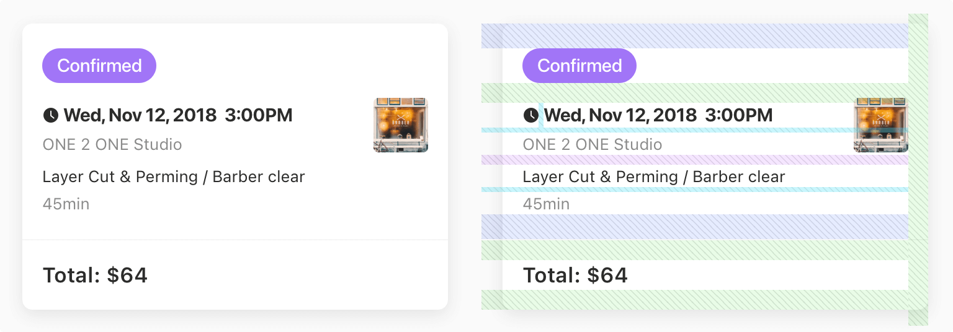953x332 pixels.
Task: Click the clock icon on the plain card
Action: [50, 115]
